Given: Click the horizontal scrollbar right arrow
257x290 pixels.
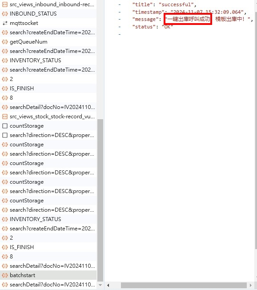Looking at the screenshot, I should point(251,285).
